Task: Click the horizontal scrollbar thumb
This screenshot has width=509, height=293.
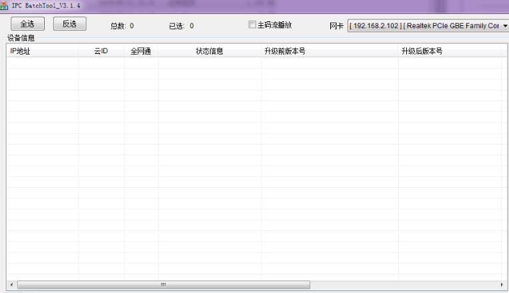Action: (x=163, y=285)
